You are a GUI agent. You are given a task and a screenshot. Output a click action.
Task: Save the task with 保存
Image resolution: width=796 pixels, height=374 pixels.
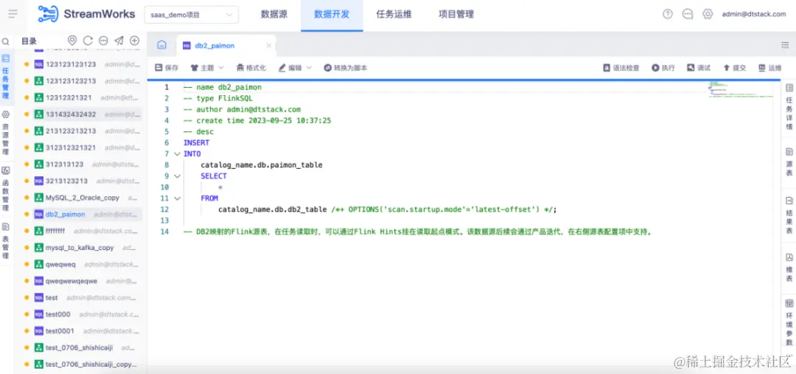click(x=167, y=68)
